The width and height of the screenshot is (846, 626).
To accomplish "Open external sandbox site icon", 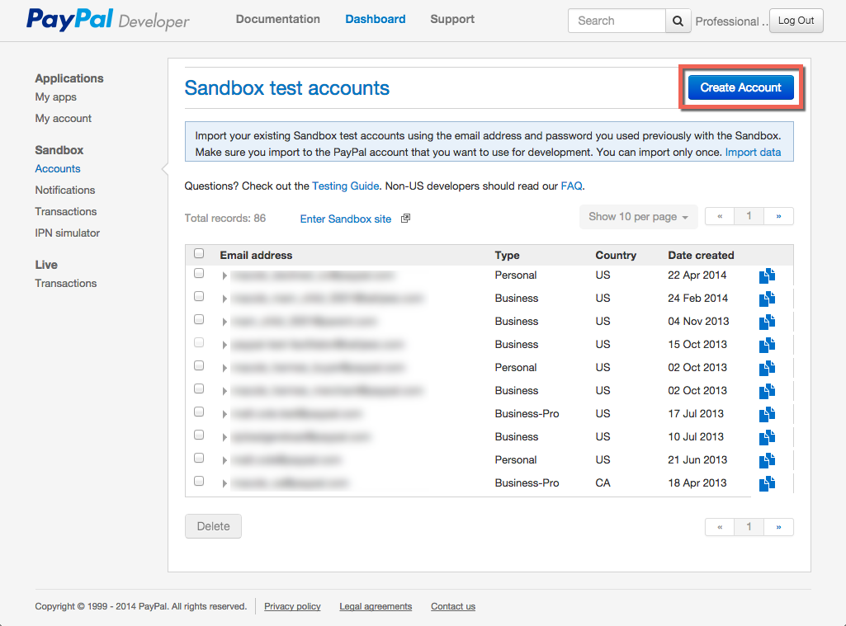I will click(406, 219).
